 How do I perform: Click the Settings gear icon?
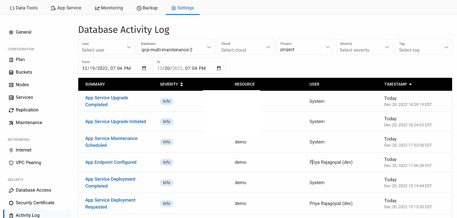174,8
